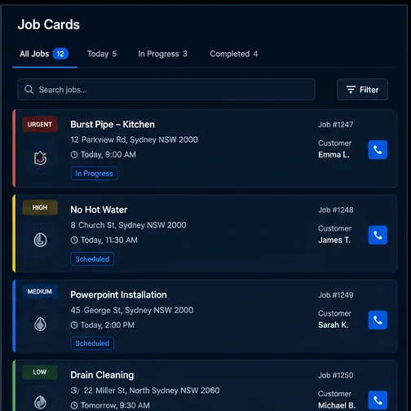Click address 22 Miller St, North Sydney
The width and height of the screenshot is (411, 411).
click(152, 391)
